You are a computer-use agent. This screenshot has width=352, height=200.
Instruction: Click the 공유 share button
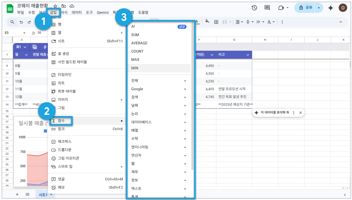click(306, 8)
